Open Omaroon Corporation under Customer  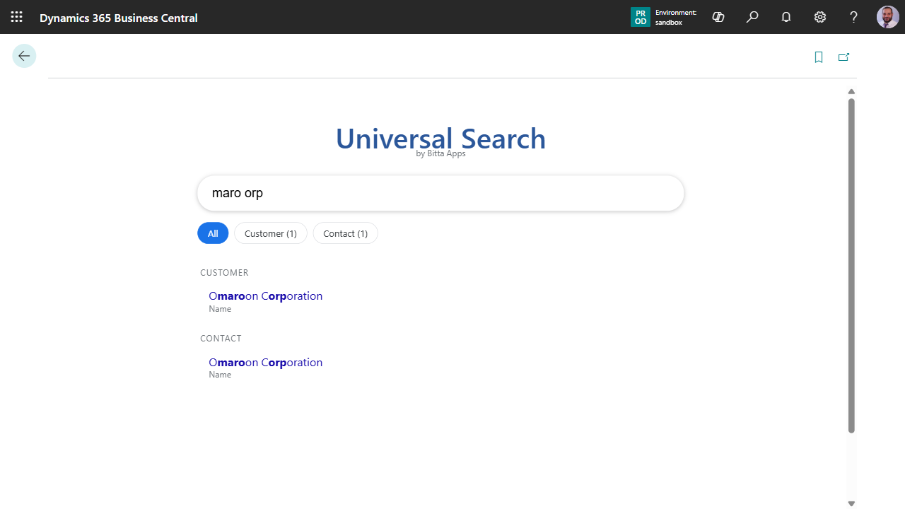pos(266,296)
